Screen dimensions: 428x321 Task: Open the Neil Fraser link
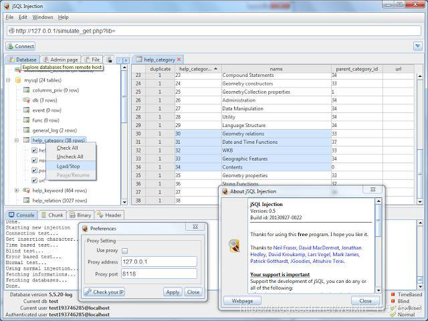click(x=284, y=248)
